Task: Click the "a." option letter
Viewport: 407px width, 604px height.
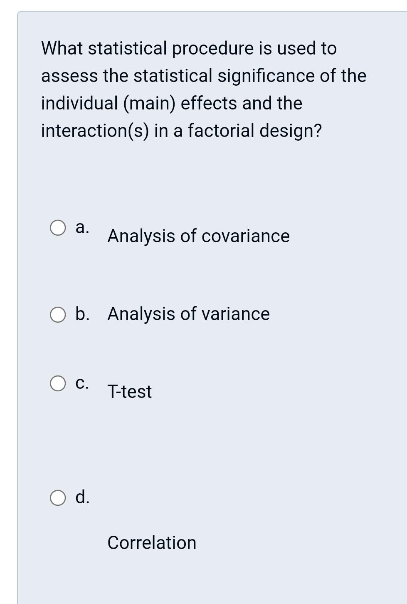Action: click(x=82, y=228)
